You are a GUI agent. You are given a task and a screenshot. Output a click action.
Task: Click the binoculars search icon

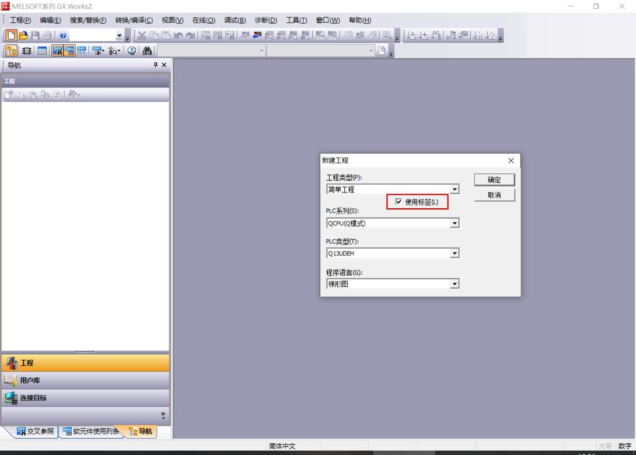(147, 51)
